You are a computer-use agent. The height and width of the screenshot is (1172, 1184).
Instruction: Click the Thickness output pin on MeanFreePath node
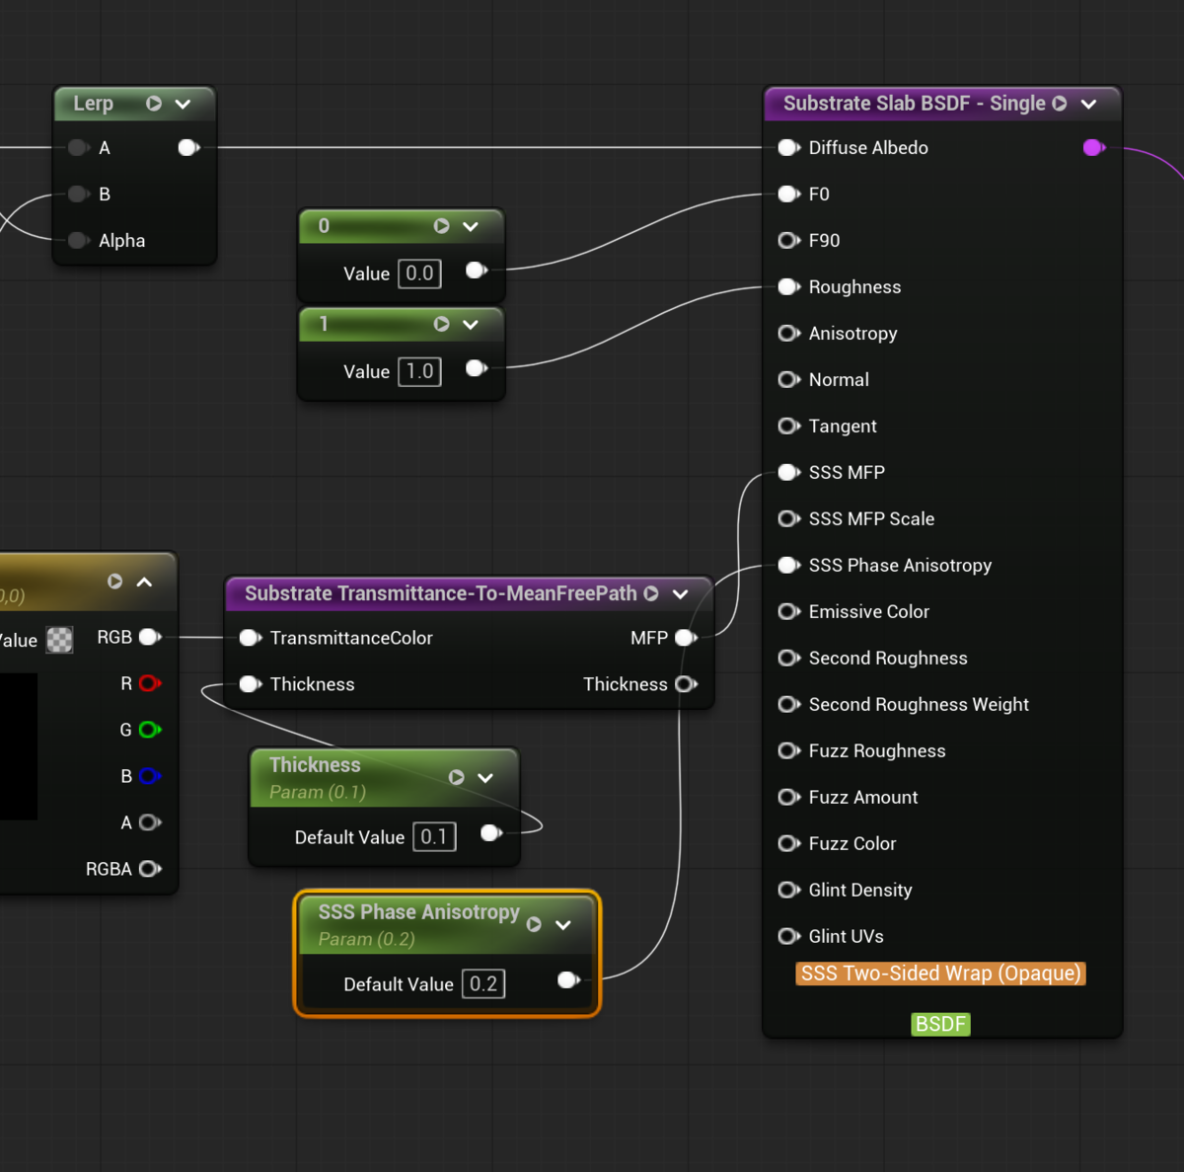686,685
